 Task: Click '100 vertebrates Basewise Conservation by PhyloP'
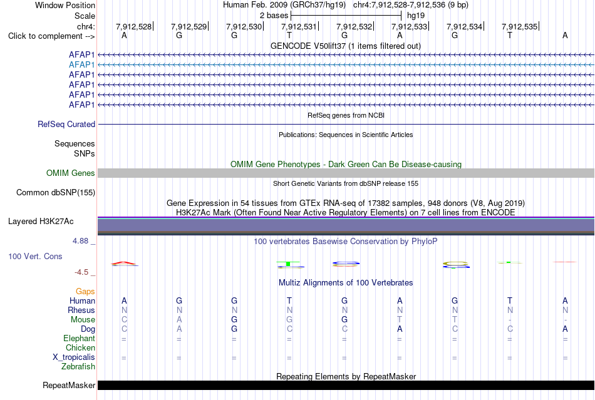(346, 241)
